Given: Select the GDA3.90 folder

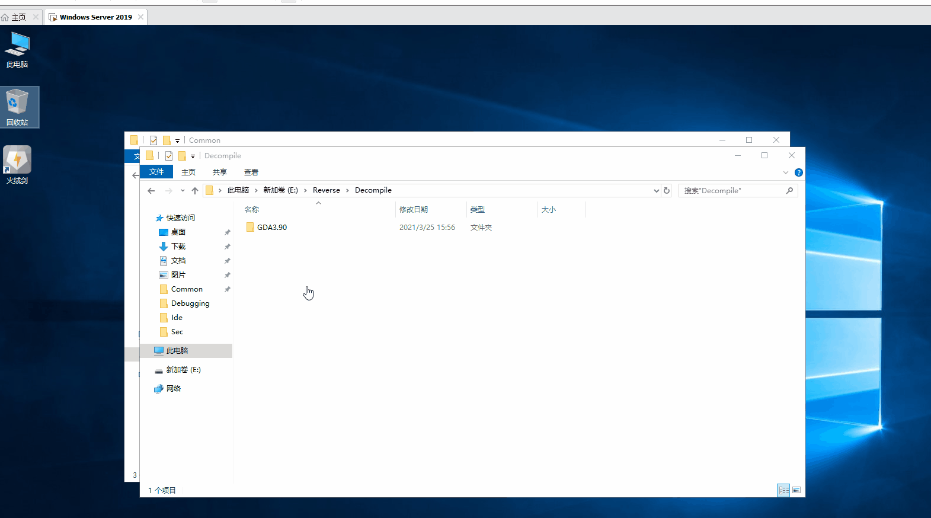Looking at the screenshot, I should 267,228.
